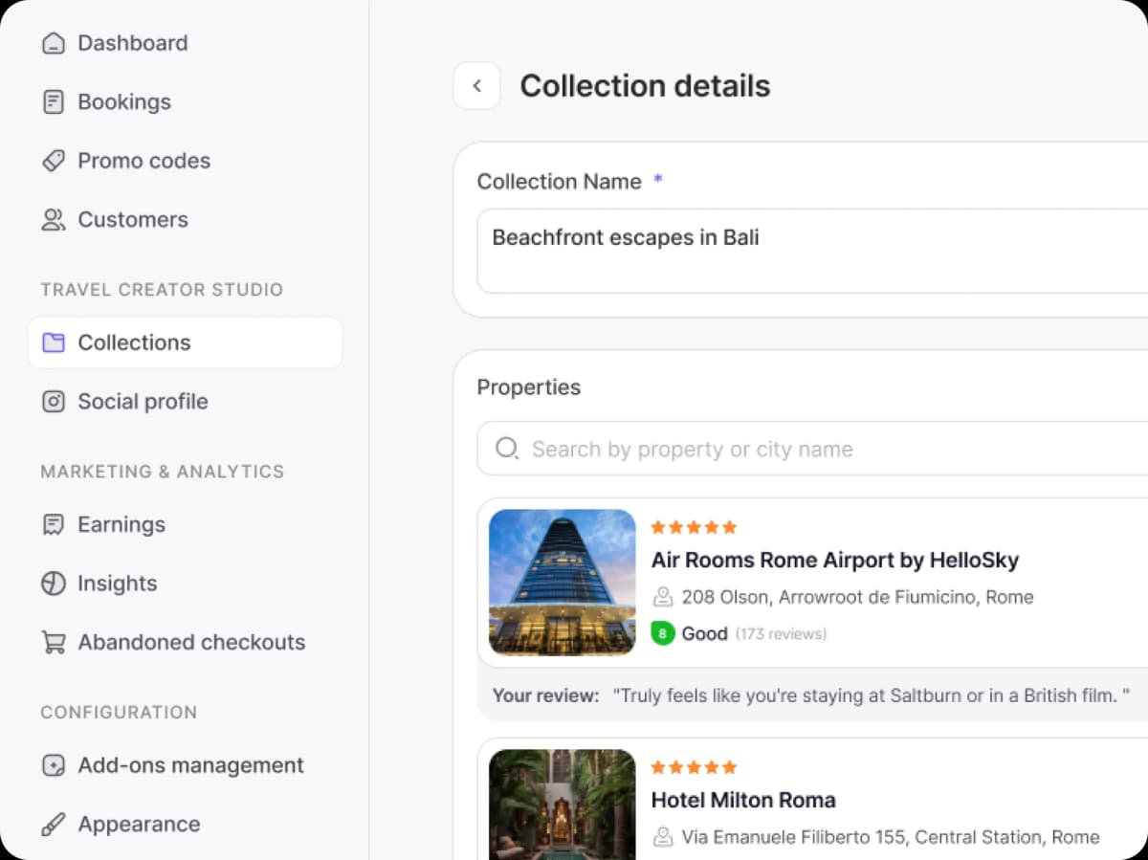Click the green rating badge beside Good
Image resolution: width=1148 pixels, height=860 pixels.
click(662, 633)
